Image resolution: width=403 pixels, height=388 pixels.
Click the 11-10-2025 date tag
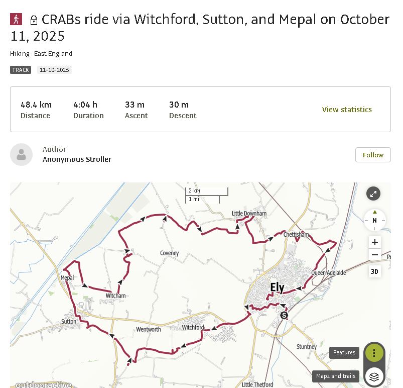(54, 70)
